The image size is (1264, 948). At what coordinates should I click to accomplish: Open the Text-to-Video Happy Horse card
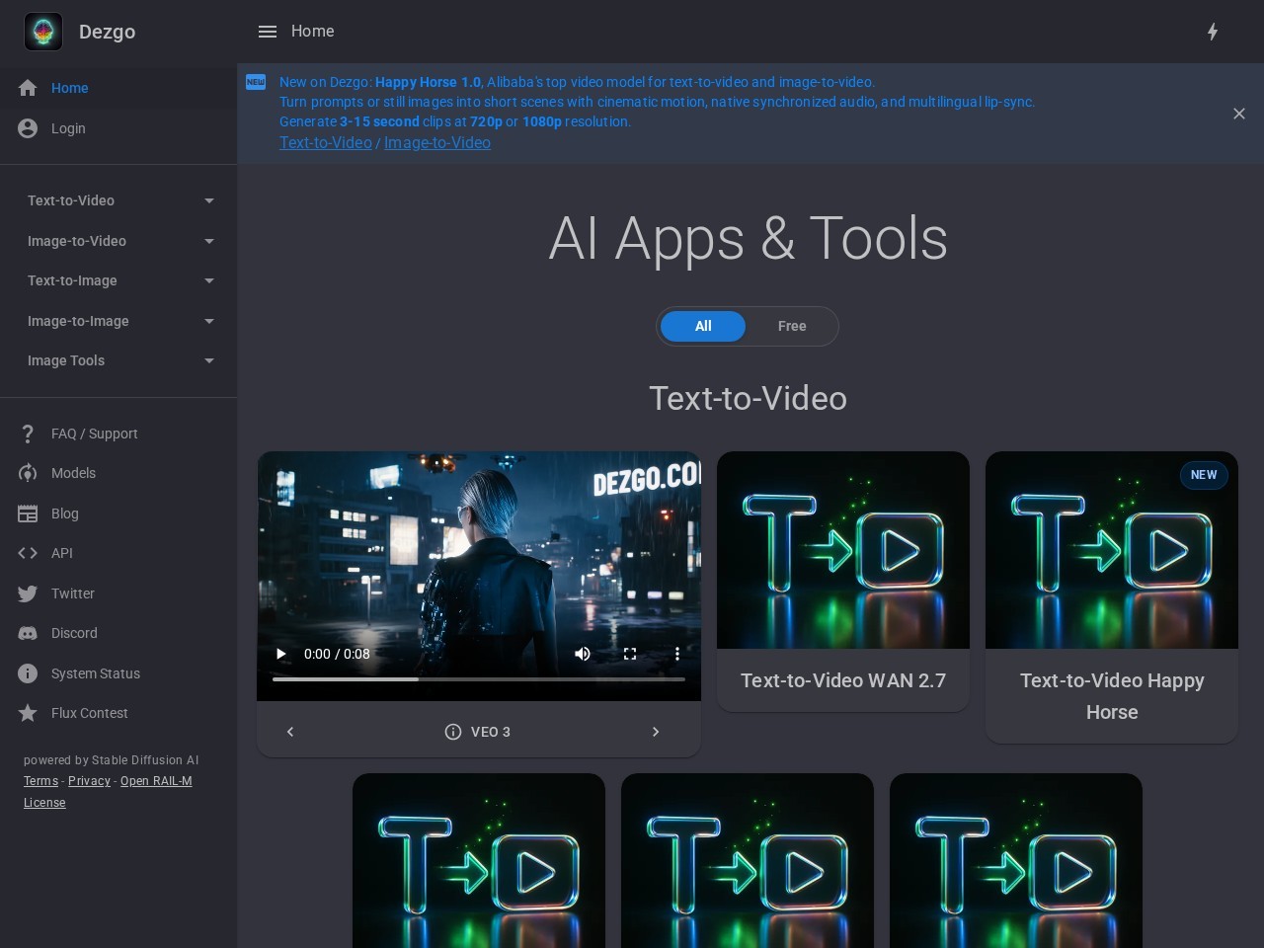tap(1112, 596)
